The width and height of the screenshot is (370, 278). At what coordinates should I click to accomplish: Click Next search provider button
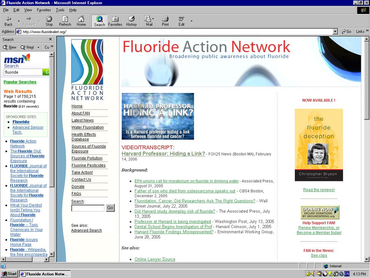pyautogui.click(x=27, y=47)
